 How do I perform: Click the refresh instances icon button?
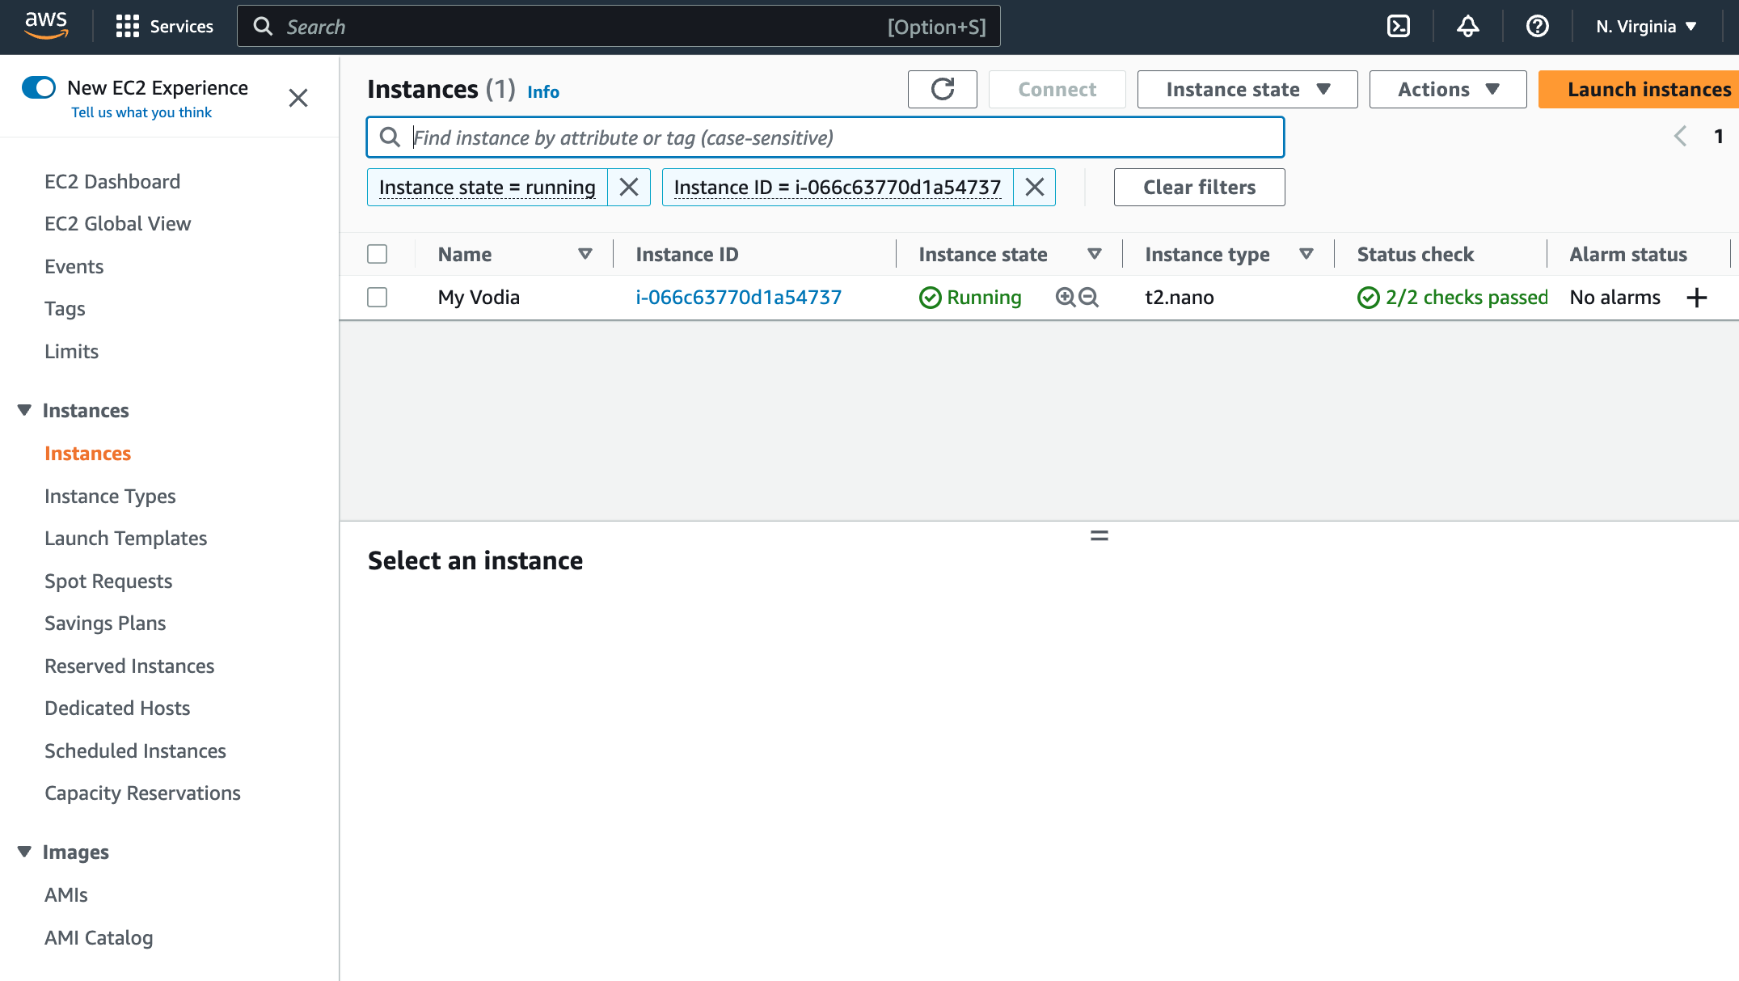tap(943, 89)
